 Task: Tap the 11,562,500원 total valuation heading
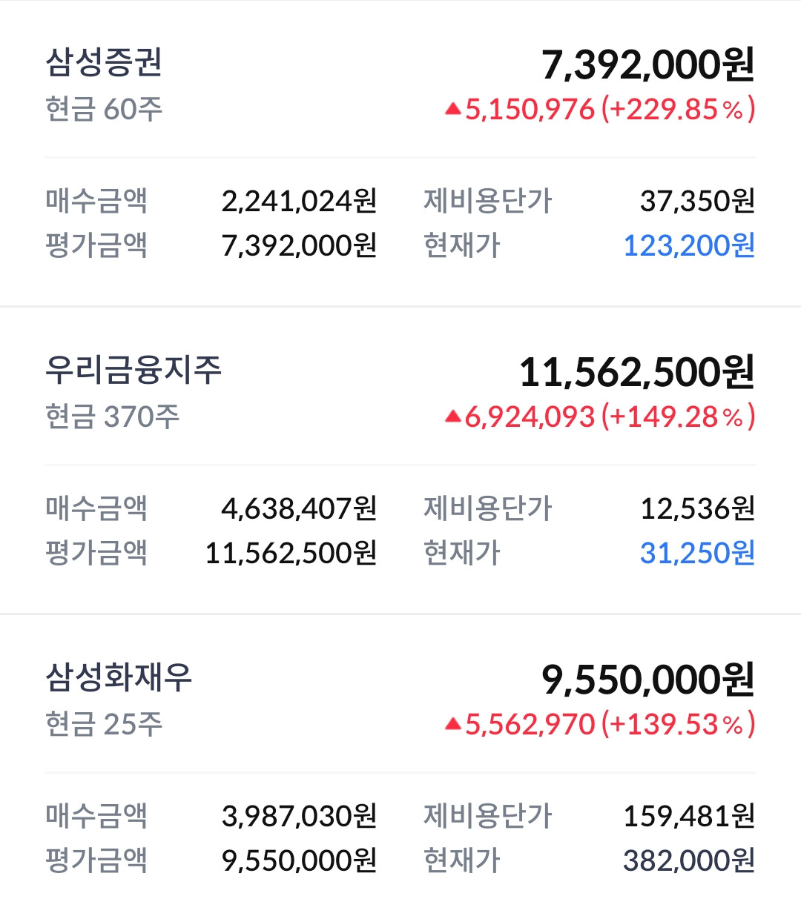pyautogui.click(x=637, y=373)
